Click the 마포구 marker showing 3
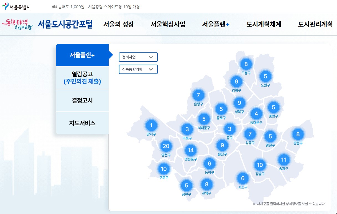 [x=187, y=129]
